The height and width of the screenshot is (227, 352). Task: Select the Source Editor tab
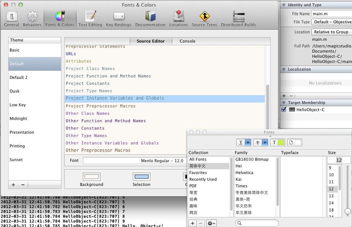(150, 41)
